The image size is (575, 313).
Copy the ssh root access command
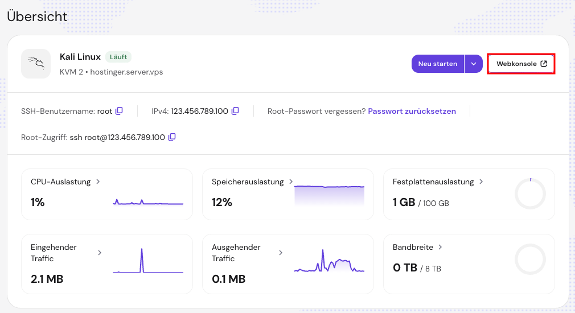point(172,137)
